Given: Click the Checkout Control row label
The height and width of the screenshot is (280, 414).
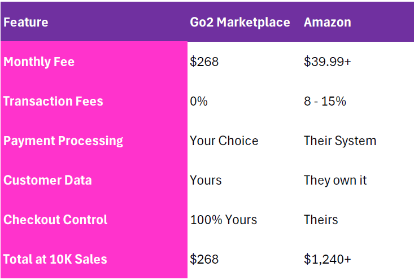Looking at the screenshot, I should pos(55,220).
